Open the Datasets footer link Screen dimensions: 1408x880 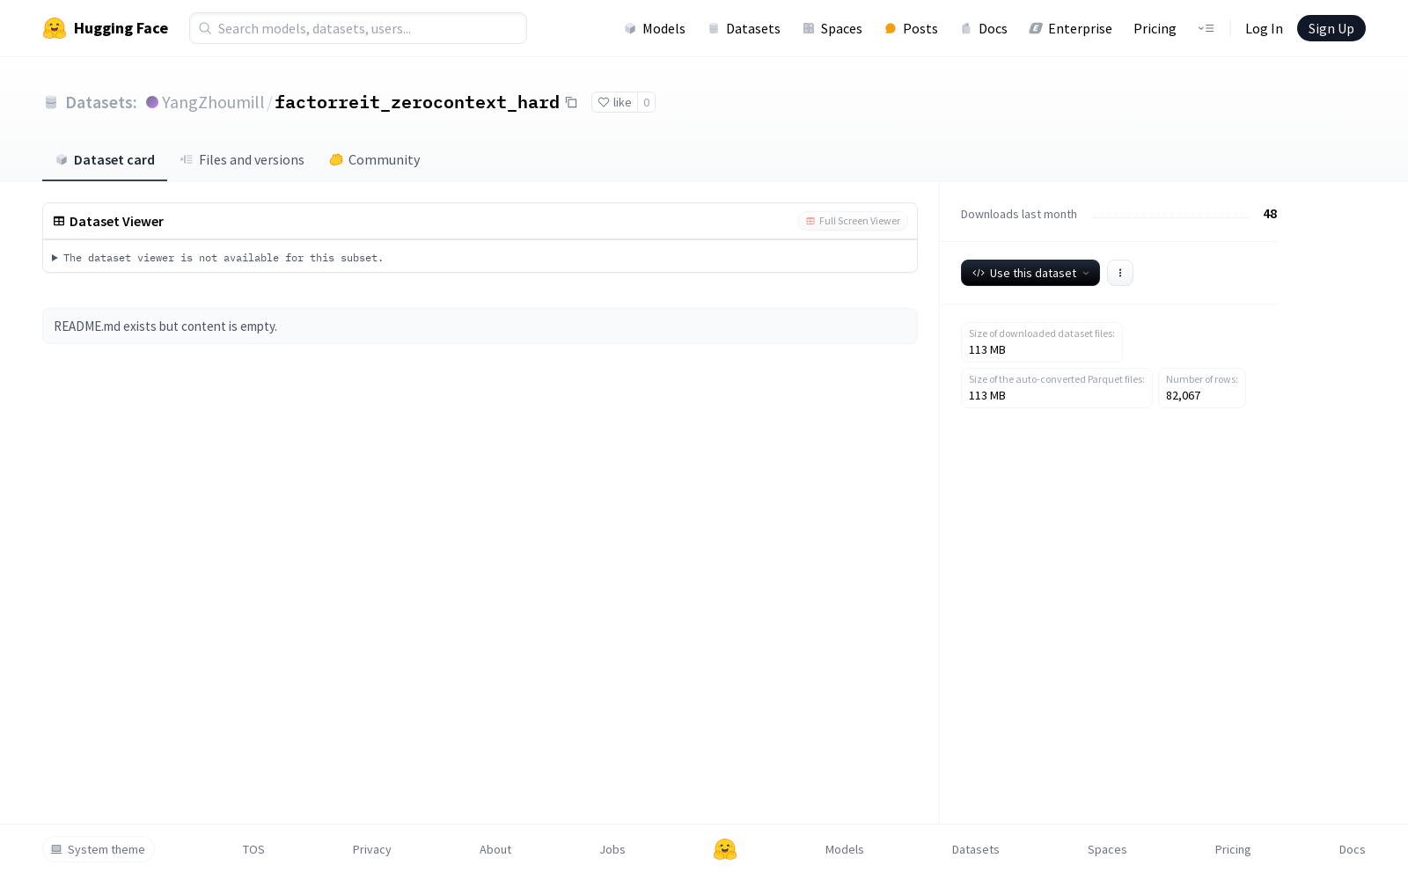[976, 849]
